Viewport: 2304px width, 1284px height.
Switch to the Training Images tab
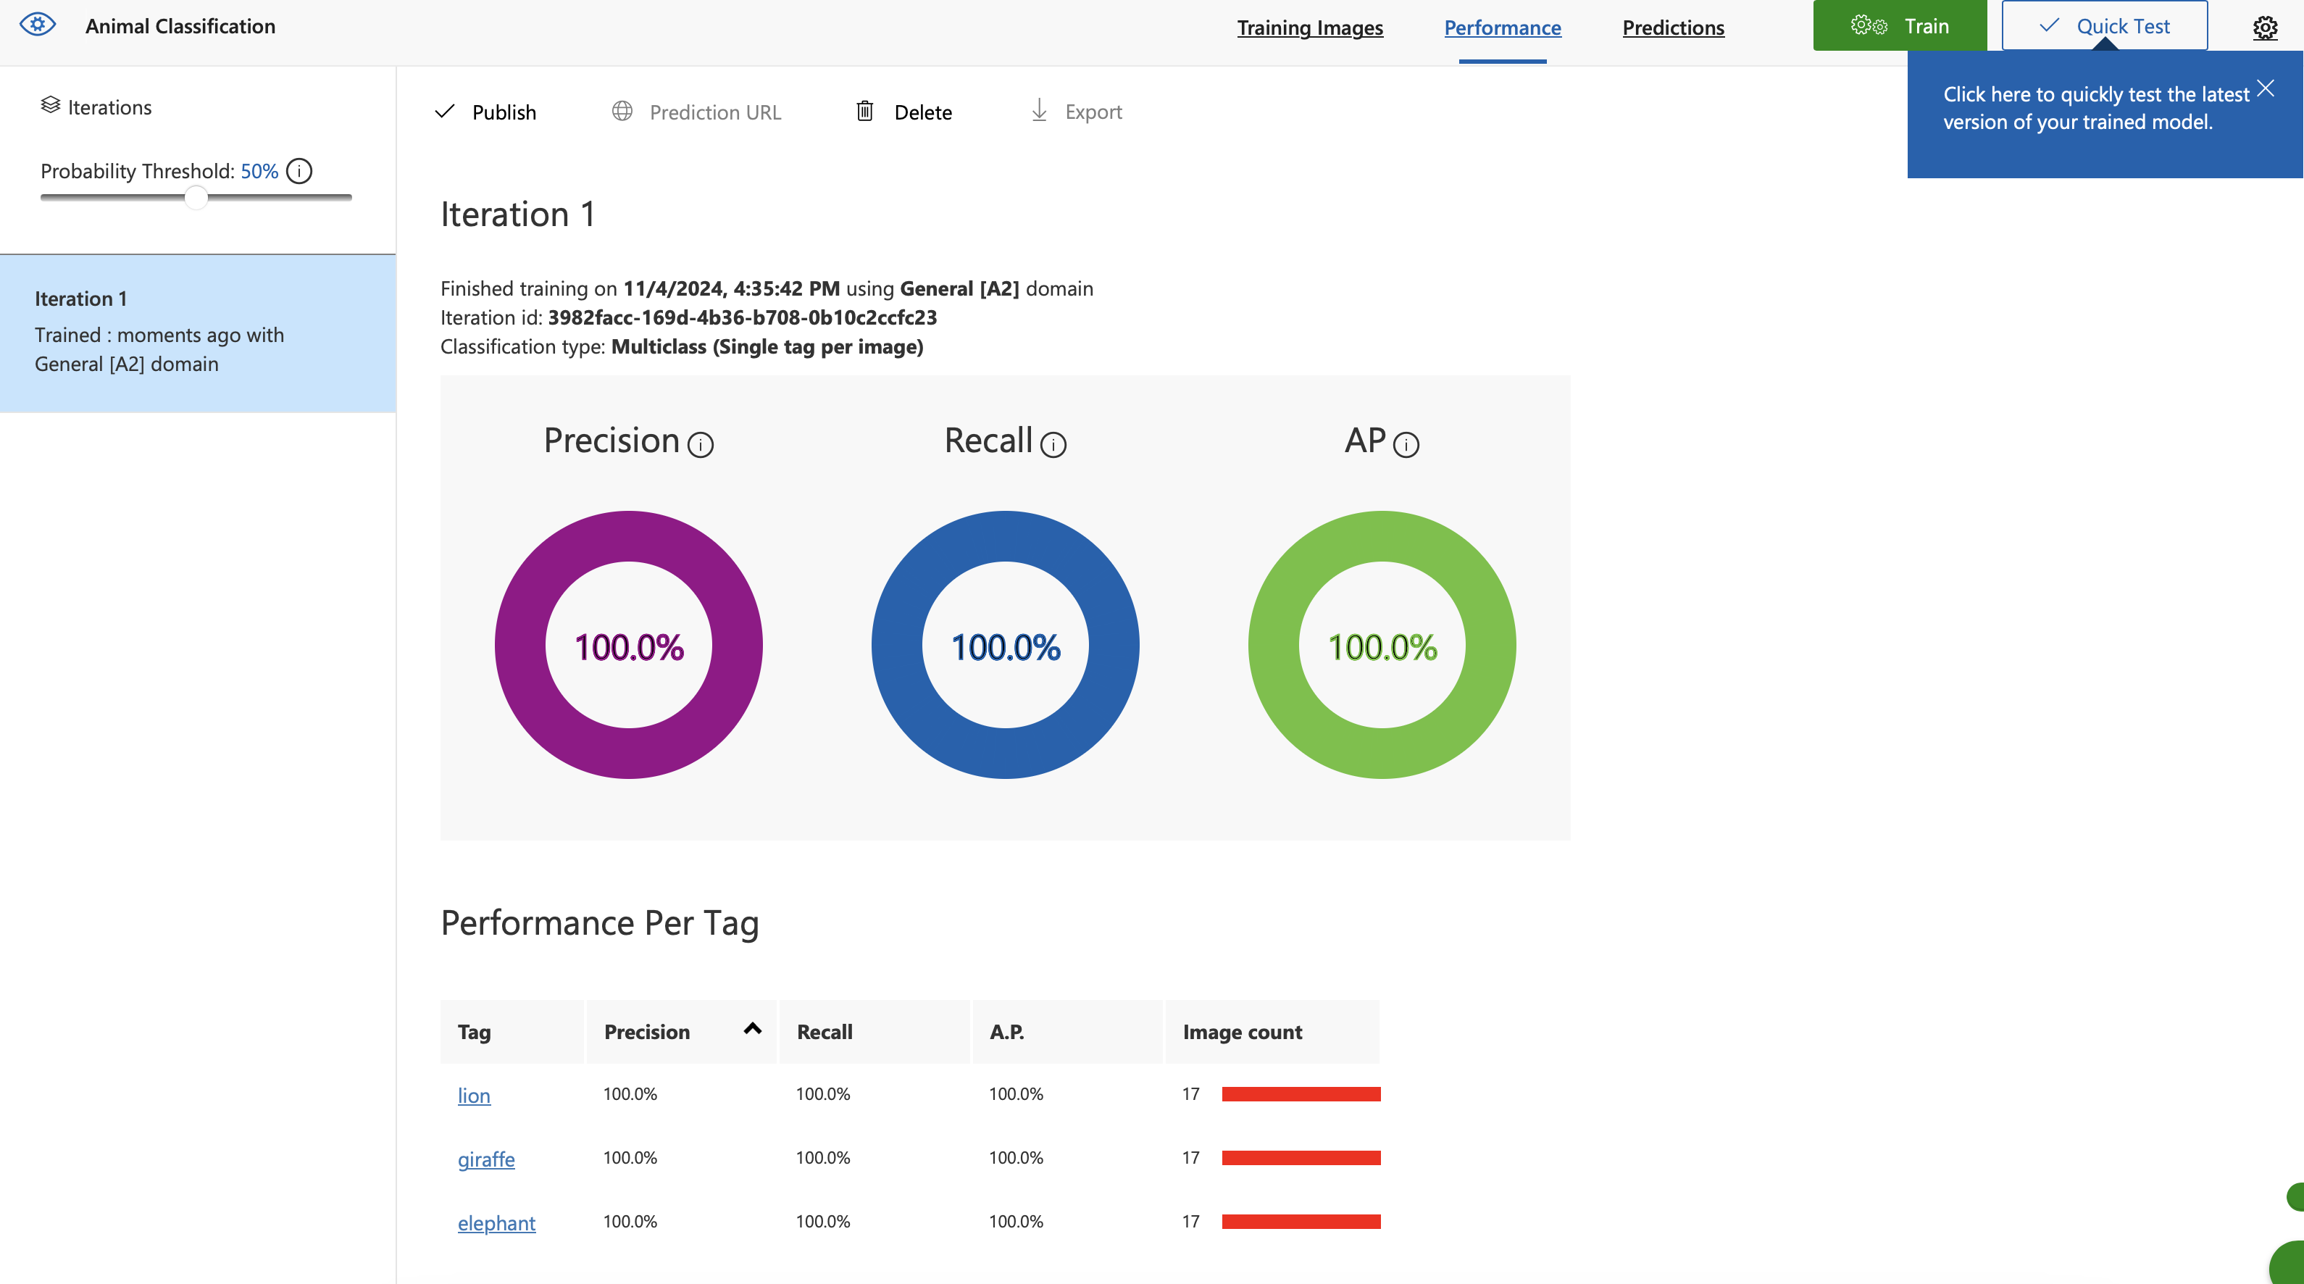point(1309,28)
